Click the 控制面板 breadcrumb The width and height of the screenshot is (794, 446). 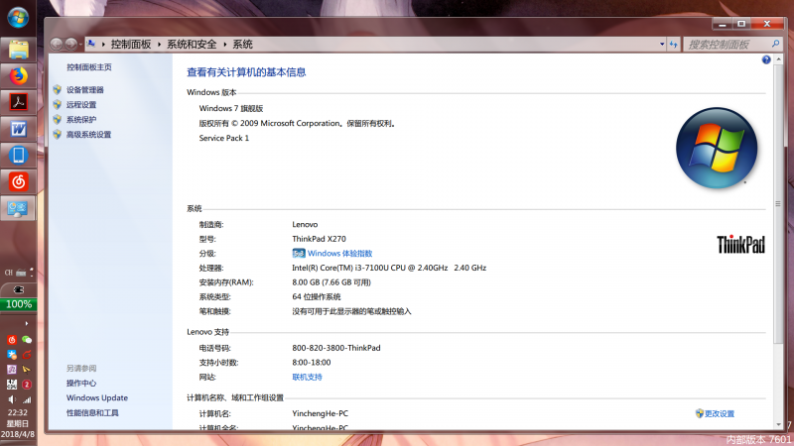click(131, 45)
